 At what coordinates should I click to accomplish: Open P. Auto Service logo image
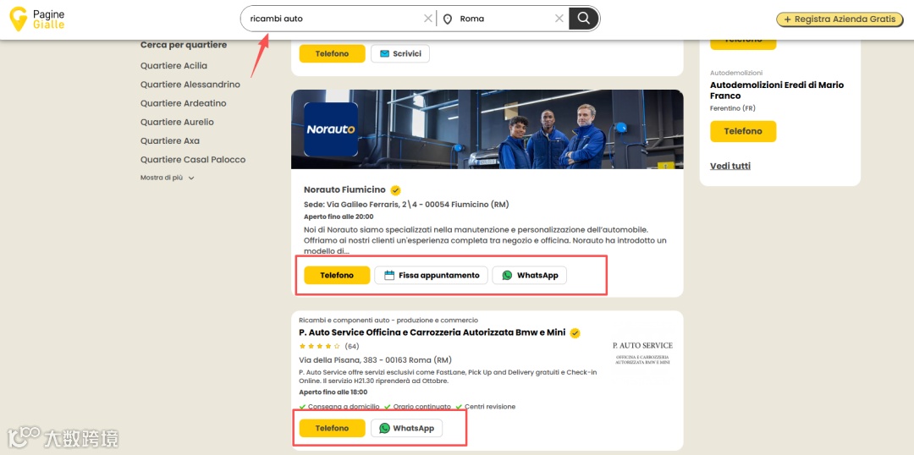(643, 352)
